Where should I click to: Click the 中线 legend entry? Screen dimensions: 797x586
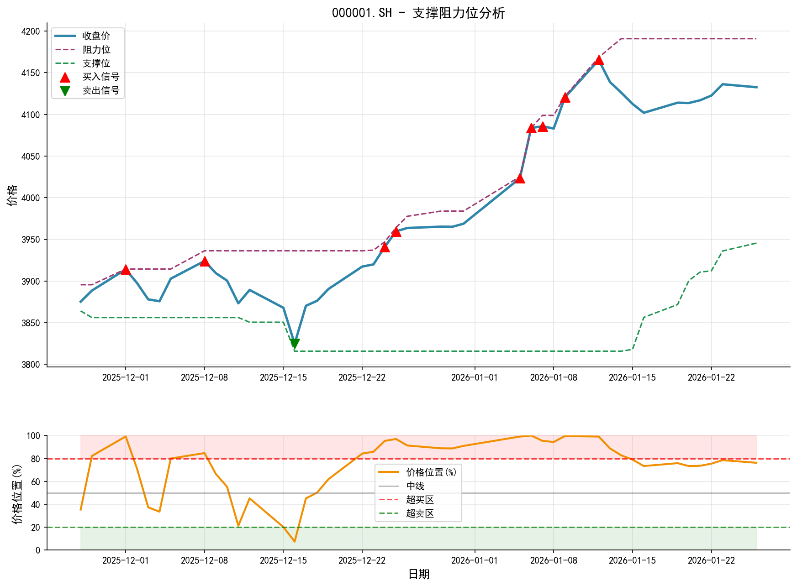415,486
